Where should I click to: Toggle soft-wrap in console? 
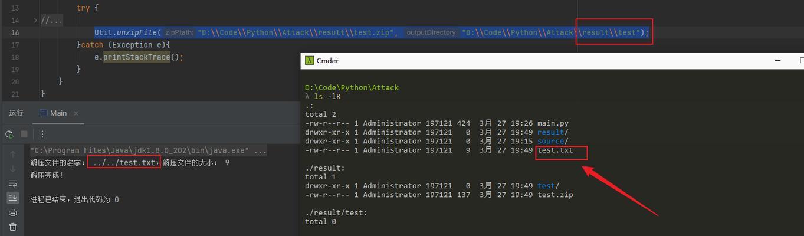click(13, 183)
